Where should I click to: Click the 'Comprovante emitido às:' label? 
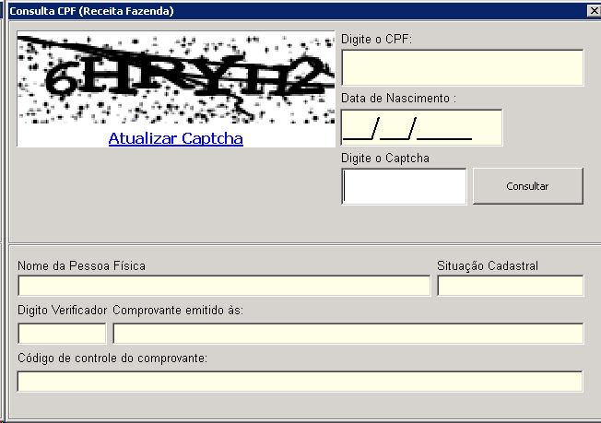pos(178,310)
